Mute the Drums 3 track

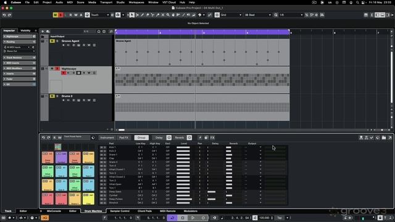pos(52,96)
